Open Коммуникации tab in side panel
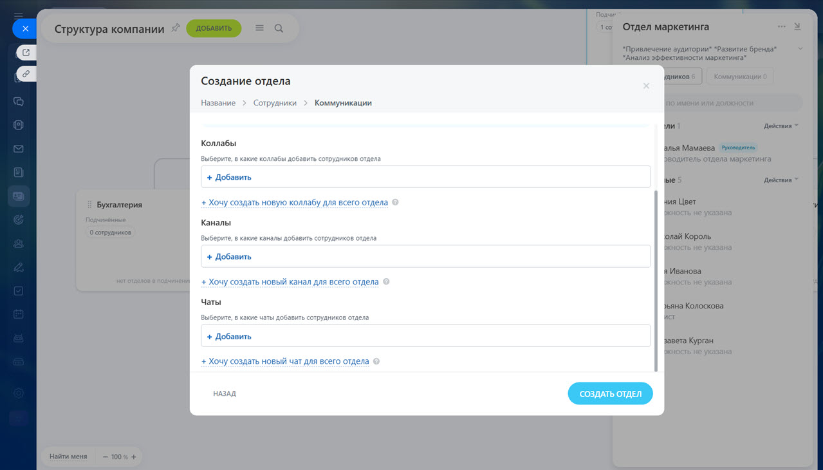Screen dimensions: 823x470 click(740, 77)
